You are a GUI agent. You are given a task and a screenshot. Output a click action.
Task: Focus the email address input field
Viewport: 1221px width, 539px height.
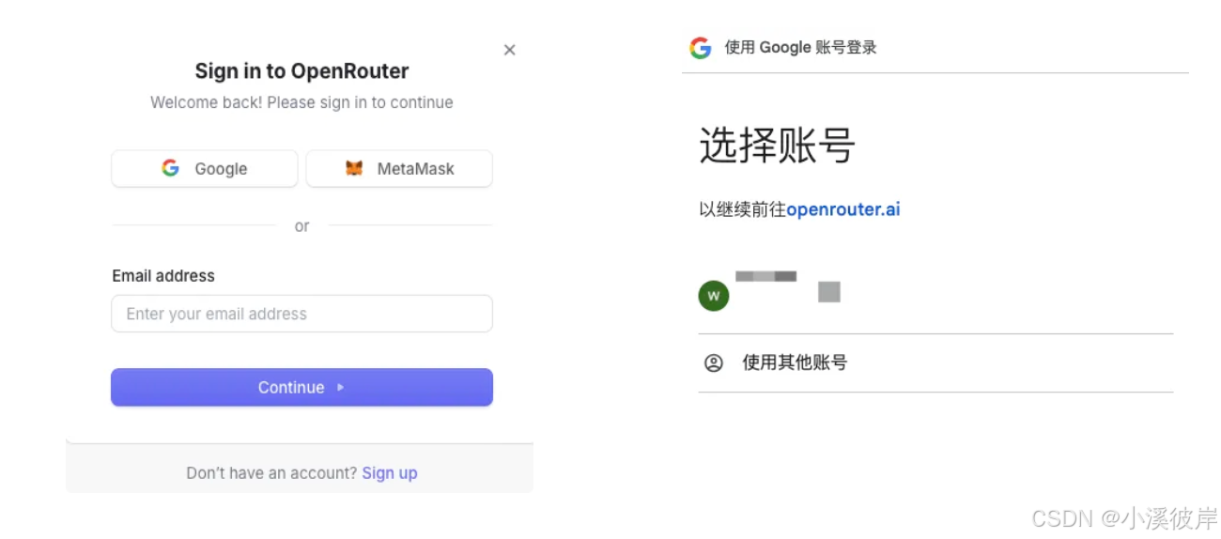(301, 314)
